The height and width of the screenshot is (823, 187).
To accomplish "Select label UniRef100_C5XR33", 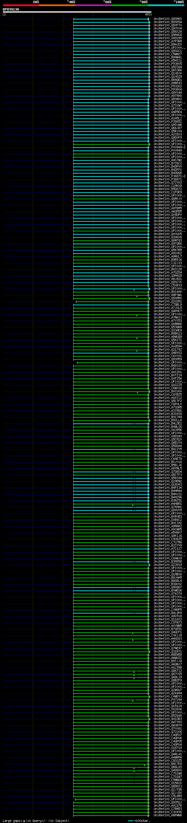I will pyautogui.click(x=167, y=285).
